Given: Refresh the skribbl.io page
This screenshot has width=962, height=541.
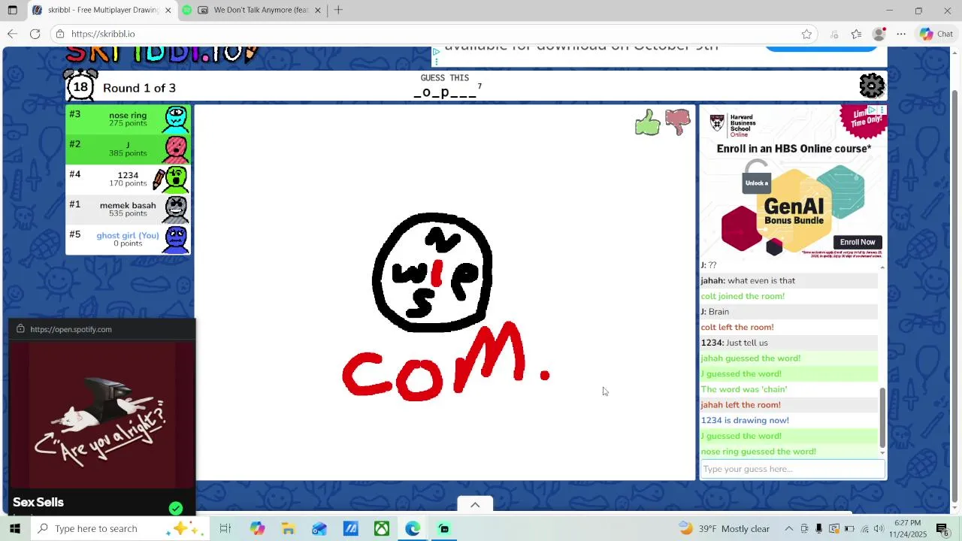Looking at the screenshot, I should tap(35, 34).
